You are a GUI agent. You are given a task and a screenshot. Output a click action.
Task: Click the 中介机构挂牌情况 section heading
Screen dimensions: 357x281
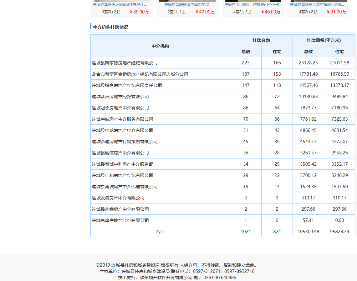(110, 27)
